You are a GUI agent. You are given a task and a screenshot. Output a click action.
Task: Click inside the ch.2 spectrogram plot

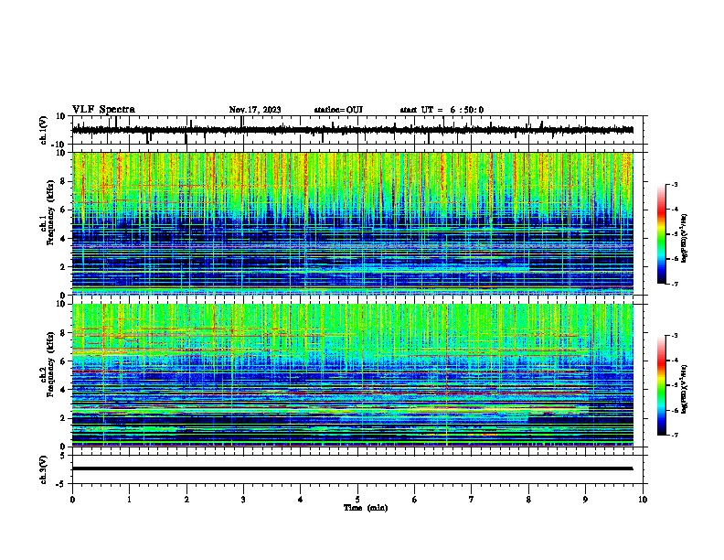(353, 375)
